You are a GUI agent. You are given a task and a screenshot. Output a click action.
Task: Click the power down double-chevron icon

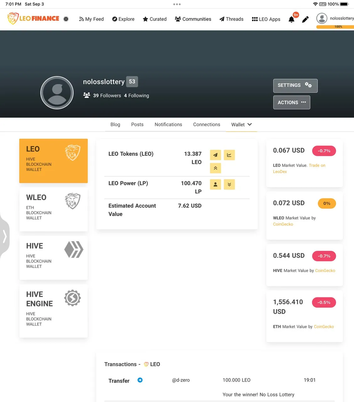[x=229, y=184]
